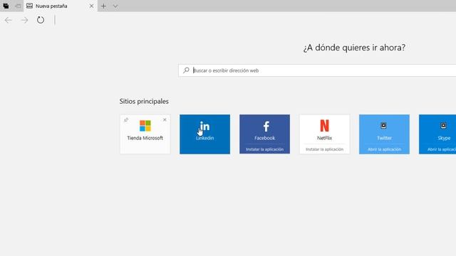The height and width of the screenshot is (256, 456).
Task: Set these tabs aside icon
Action: point(18,6)
